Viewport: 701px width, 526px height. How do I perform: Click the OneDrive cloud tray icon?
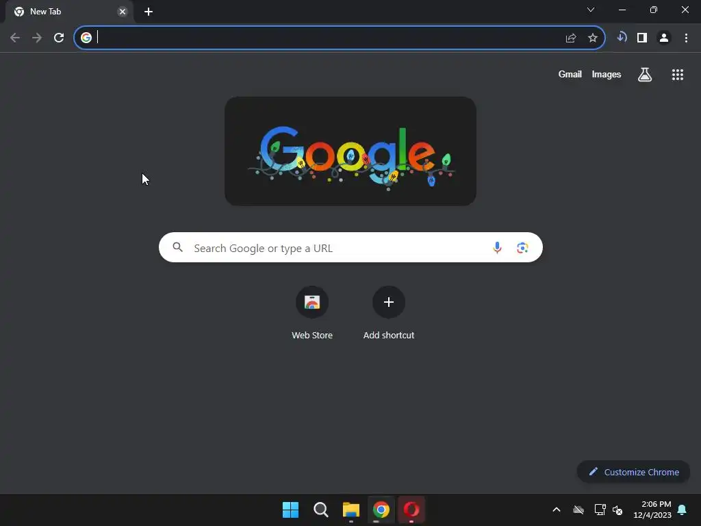[x=578, y=510]
